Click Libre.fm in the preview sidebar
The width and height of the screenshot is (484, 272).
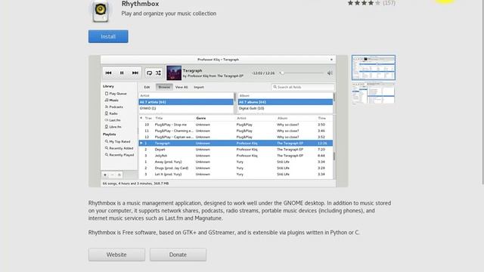[113, 127]
